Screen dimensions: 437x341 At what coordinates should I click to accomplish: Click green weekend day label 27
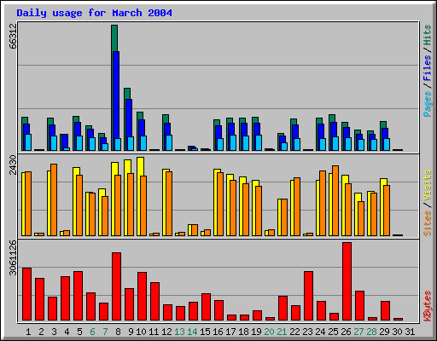358,332
